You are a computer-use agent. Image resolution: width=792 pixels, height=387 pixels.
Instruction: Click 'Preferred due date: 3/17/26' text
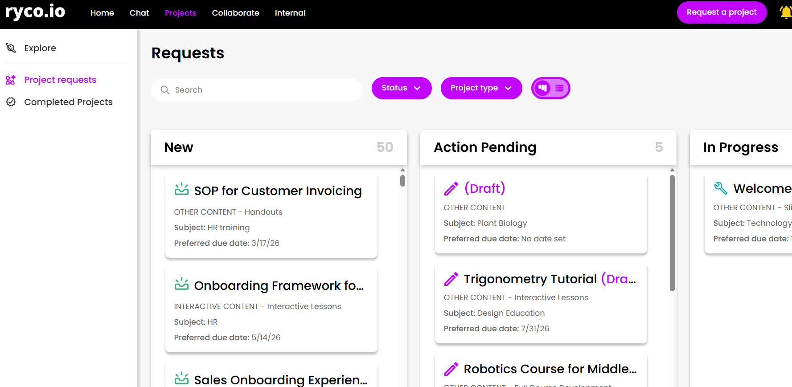coord(226,243)
